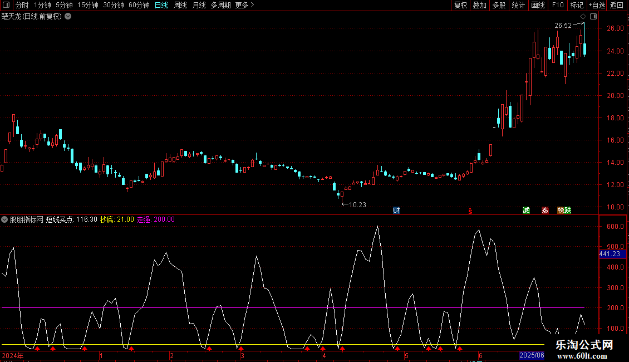Switch to 30分钟 period
The image size is (629, 362).
point(114,5)
